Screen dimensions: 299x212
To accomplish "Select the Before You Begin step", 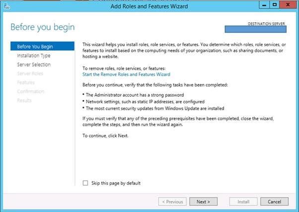I will pos(35,47).
